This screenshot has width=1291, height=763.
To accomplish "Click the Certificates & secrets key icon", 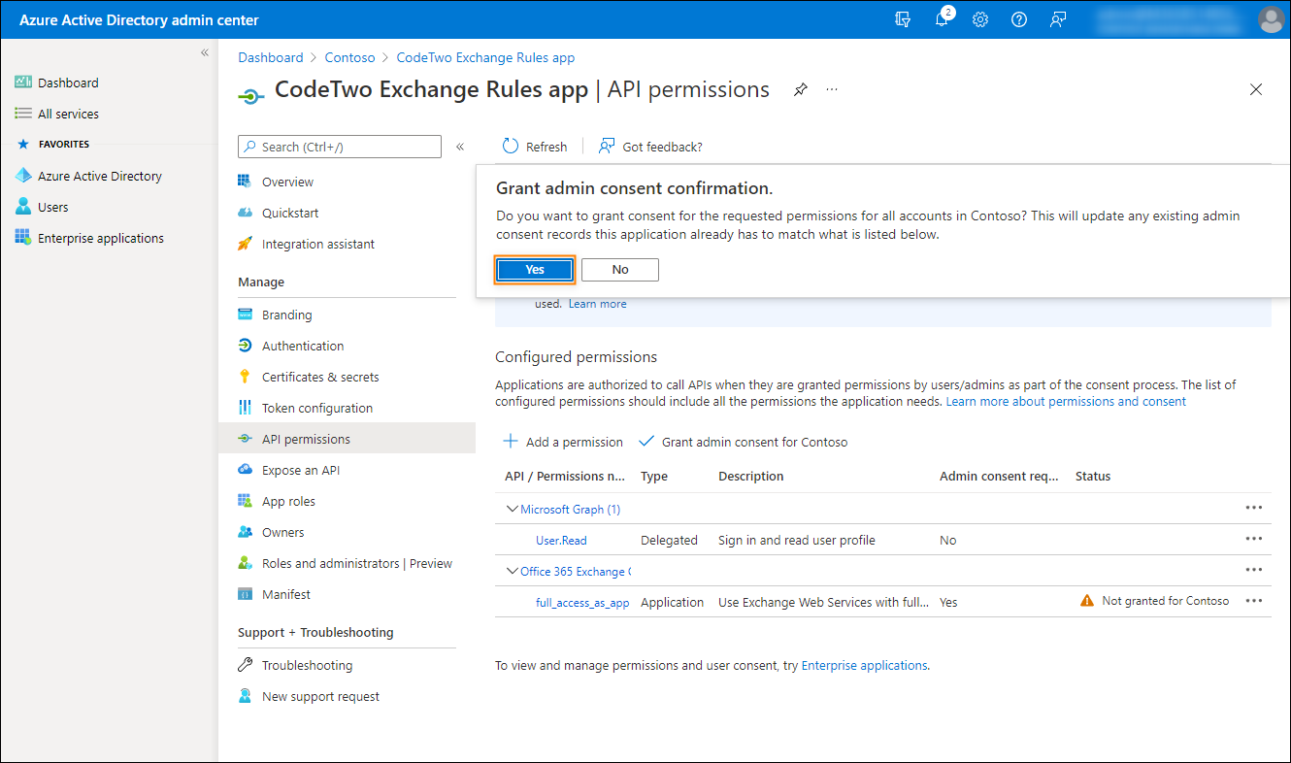I will click(245, 377).
